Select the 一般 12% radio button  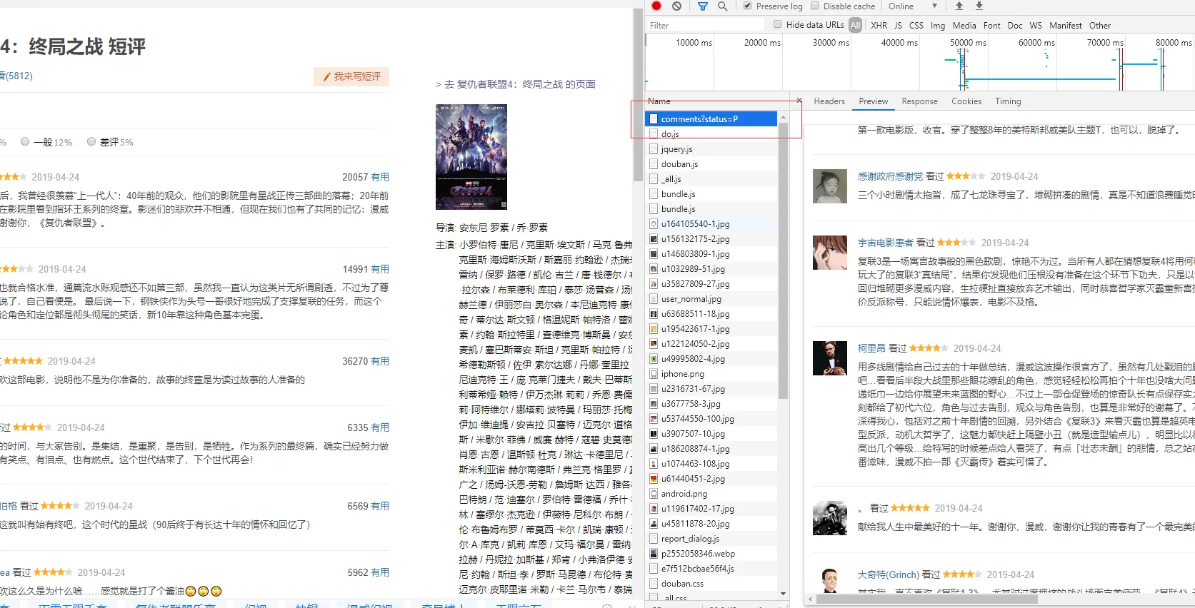(x=25, y=141)
